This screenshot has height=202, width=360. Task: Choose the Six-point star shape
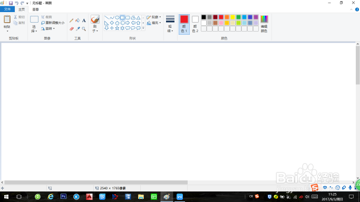(x=122, y=28)
